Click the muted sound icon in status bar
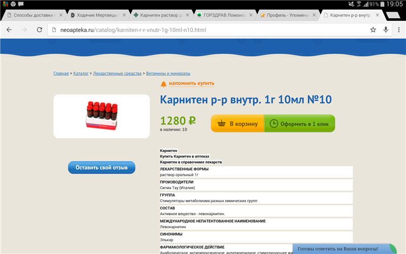The height and width of the screenshot is (254, 406). click(x=351, y=4)
